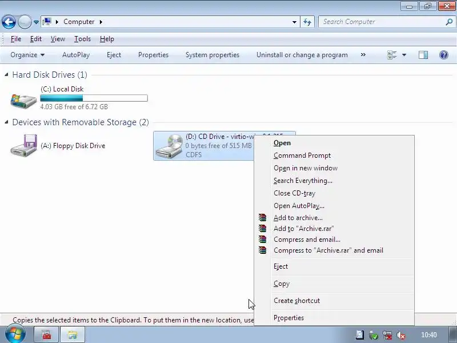Expand the arrow after Computer in address bar
Screen dimensions: 457x343
coord(101,22)
